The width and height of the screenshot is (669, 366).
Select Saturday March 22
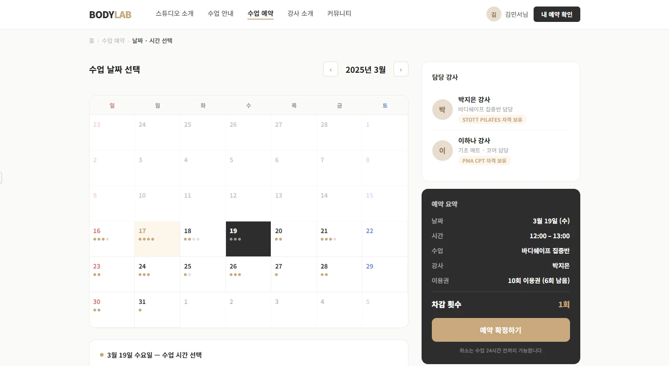click(x=385, y=239)
